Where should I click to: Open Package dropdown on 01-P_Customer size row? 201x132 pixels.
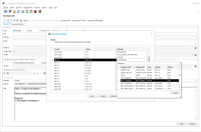[x=147, y=55]
